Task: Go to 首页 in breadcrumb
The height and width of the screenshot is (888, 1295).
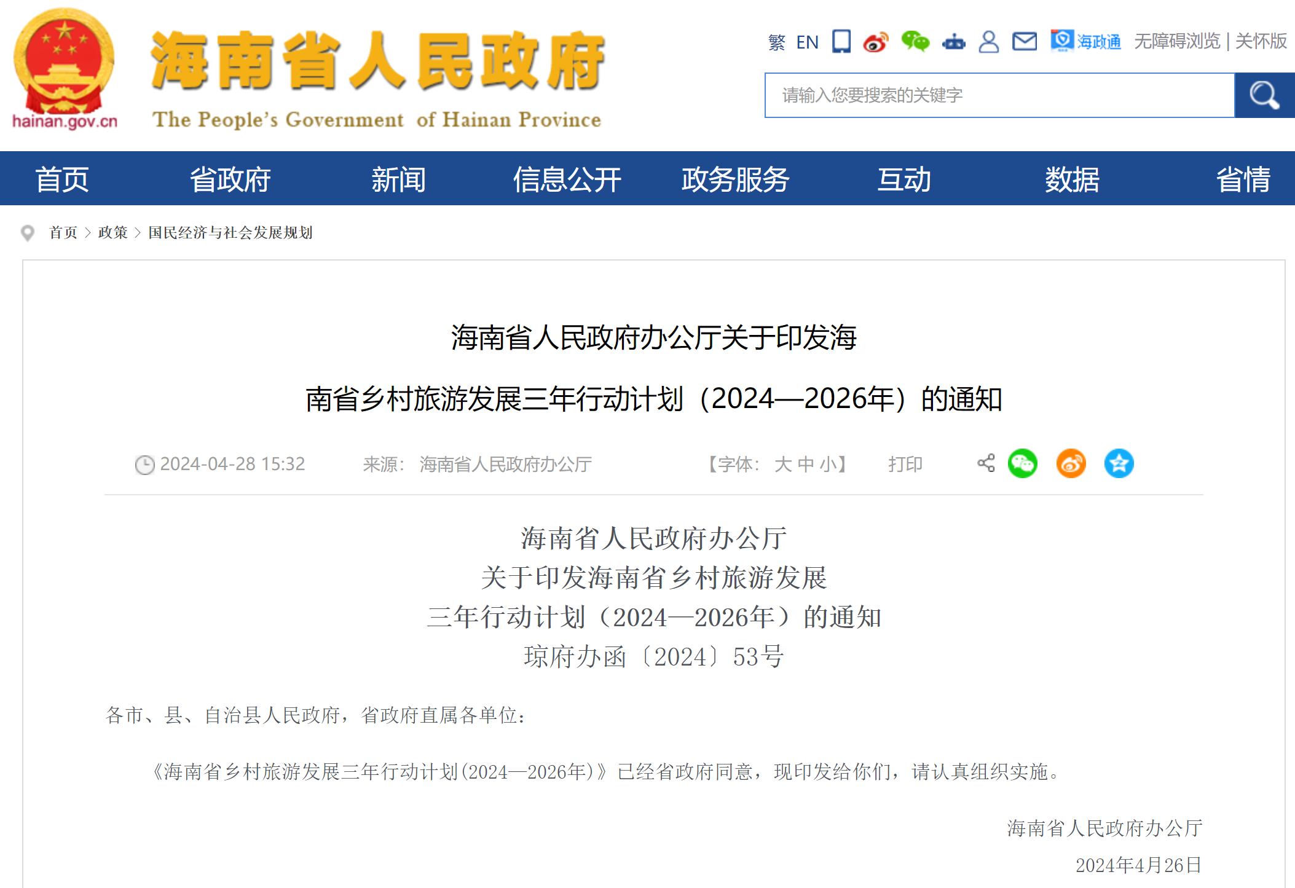Action: tap(63, 232)
